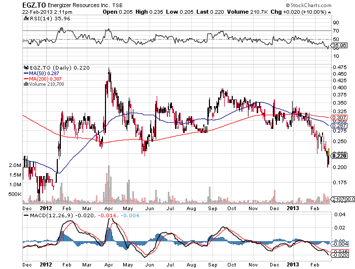Click the boxed -0.020 MACD value tag
Screen dimensions: 355x269
point(340,255)
